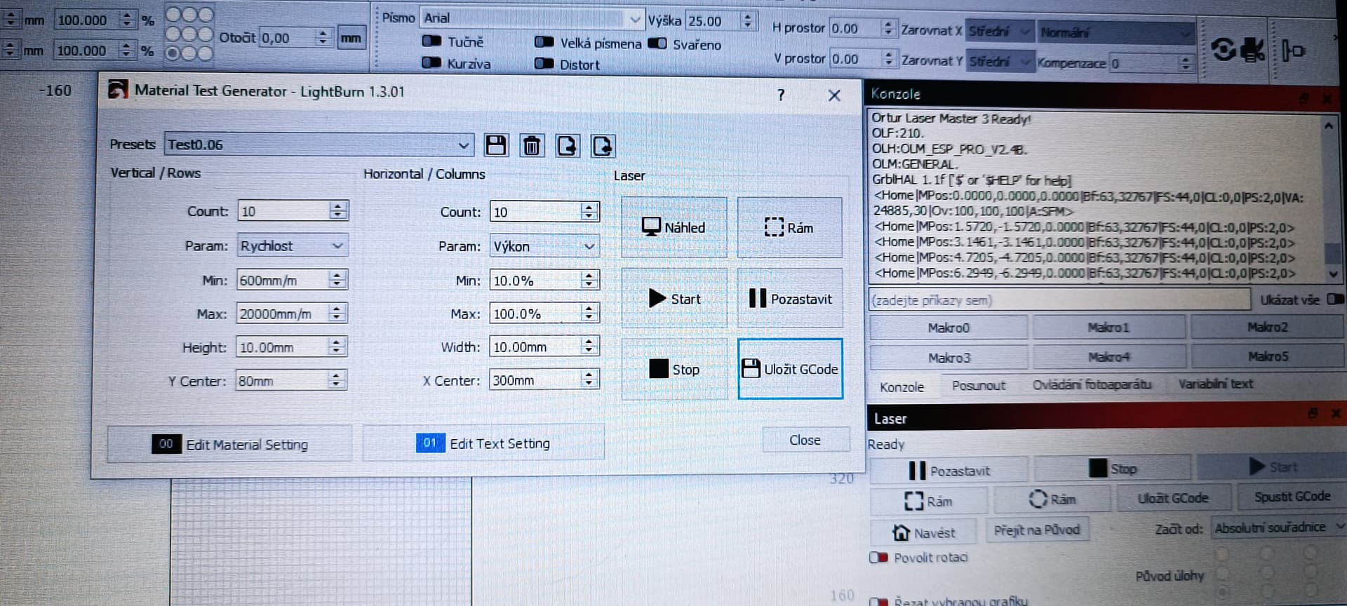1347x606 pixels.
Task: Close the Material Test Generator with the Close button
Action: 805,440
